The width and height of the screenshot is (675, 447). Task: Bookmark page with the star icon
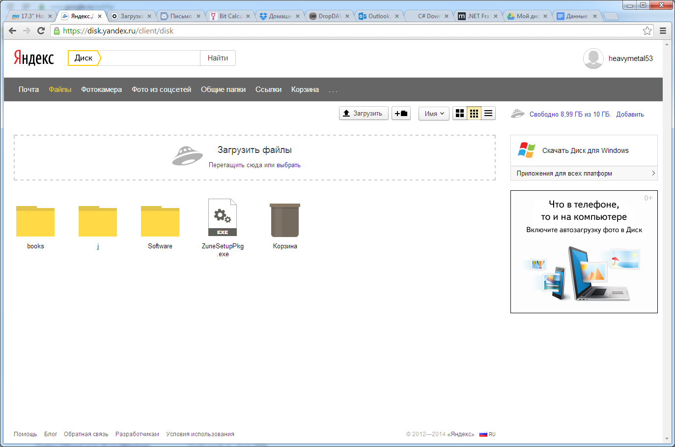click(x=647, y=31)
